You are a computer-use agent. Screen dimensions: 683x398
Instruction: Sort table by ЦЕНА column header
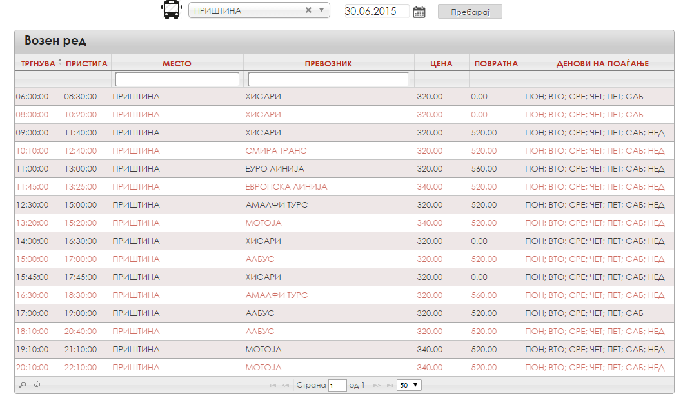click(441, 64)
